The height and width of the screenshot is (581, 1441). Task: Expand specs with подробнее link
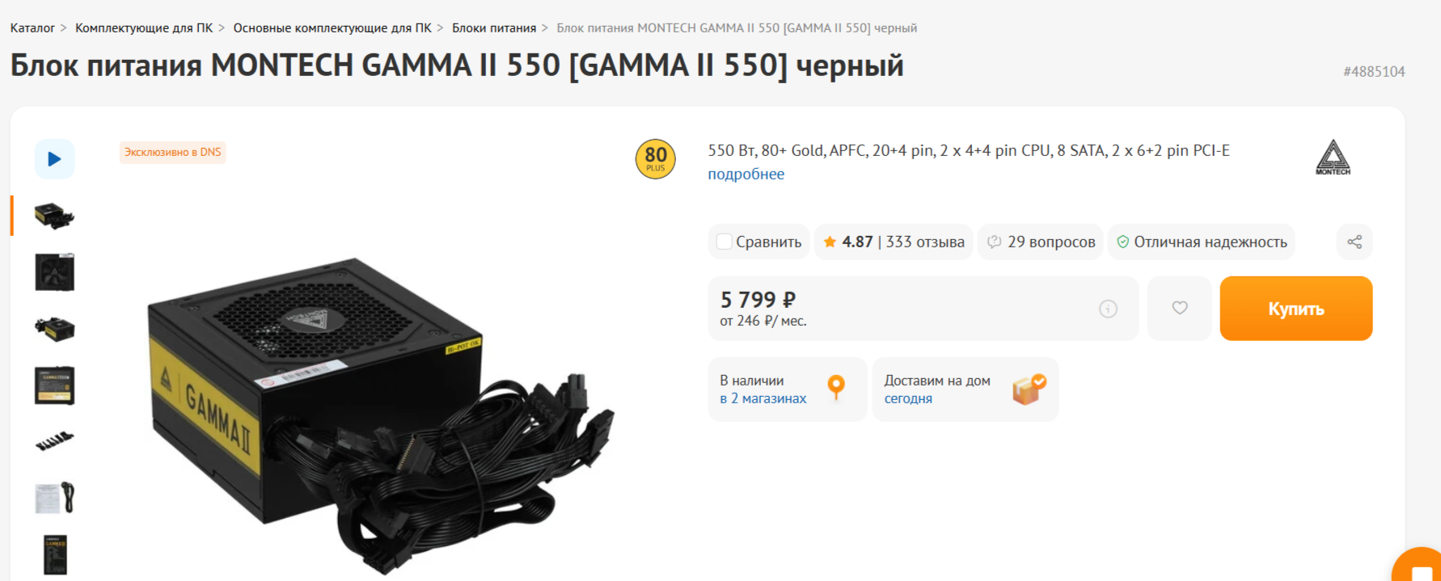click(x=746, y=174)
